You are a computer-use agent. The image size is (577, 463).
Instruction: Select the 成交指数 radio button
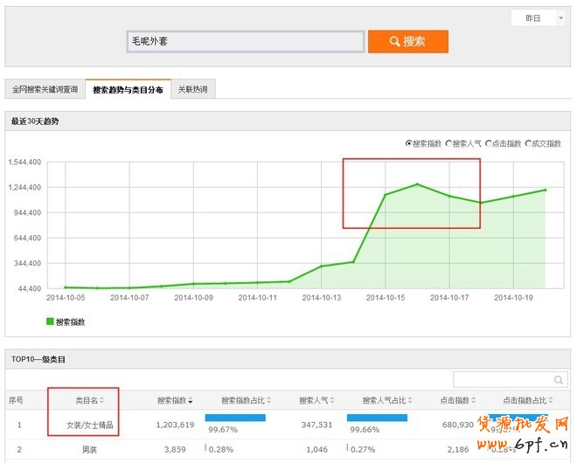click(x=526, y=143)
